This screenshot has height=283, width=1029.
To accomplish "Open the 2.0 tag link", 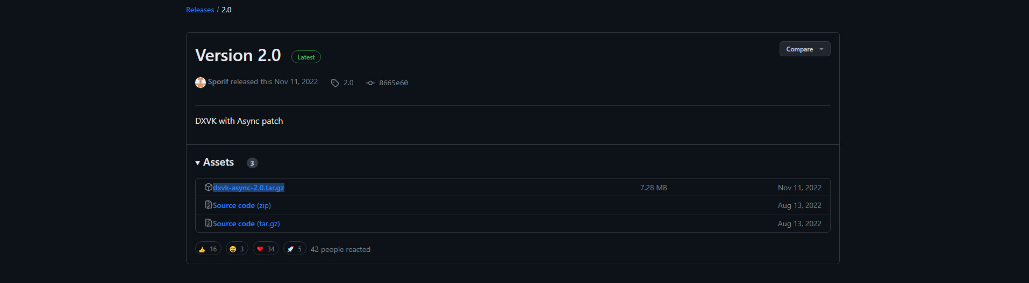I will [348, 83].
